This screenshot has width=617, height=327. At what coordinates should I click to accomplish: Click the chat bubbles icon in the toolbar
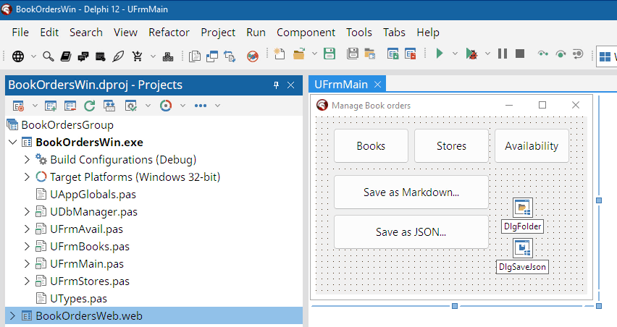[x=83, y=56]
